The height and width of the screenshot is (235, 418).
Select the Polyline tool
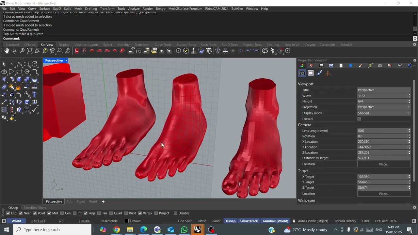(20, 64)
